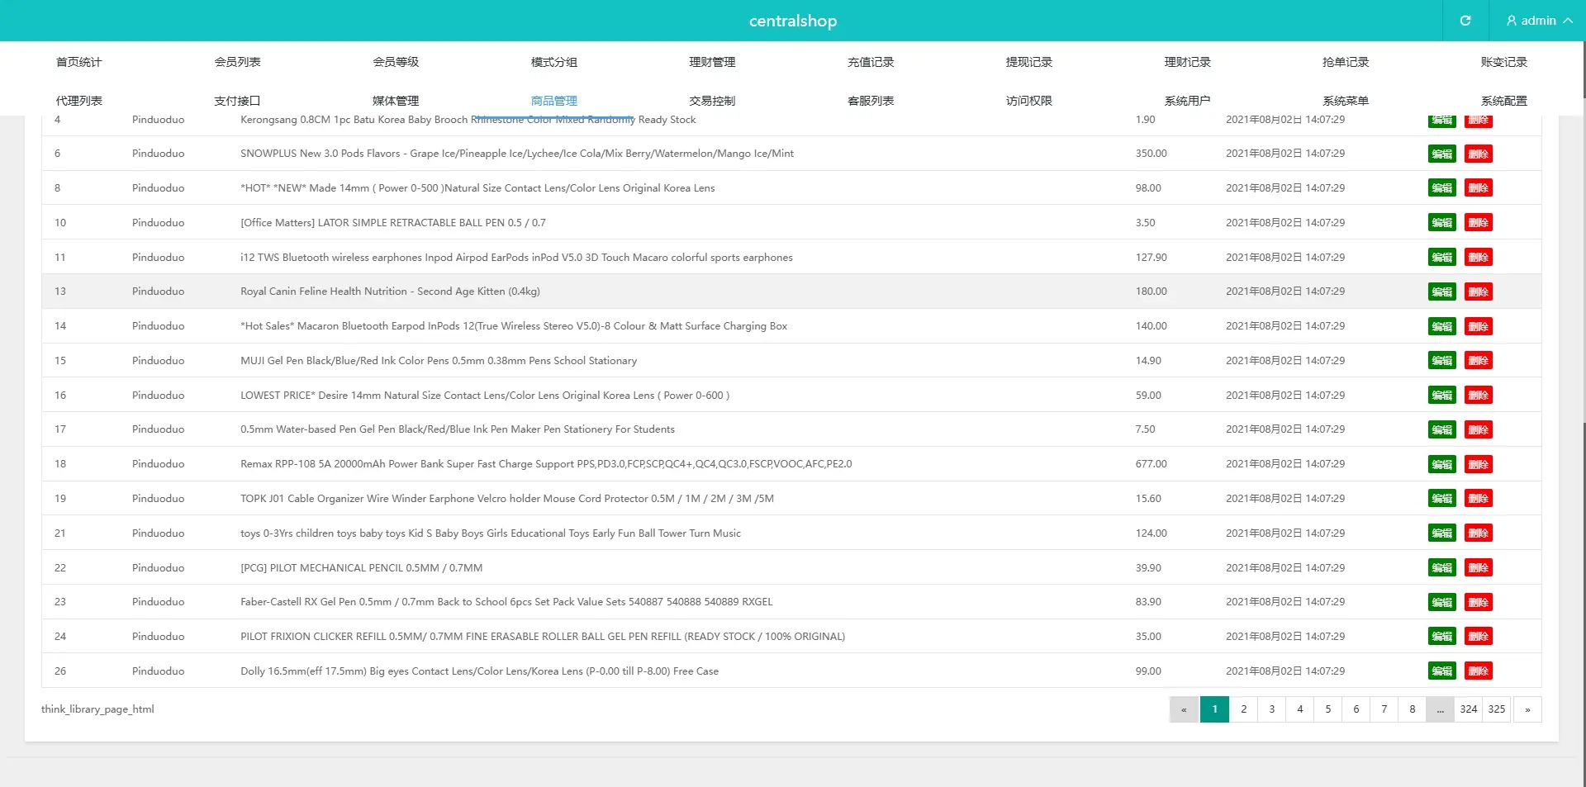Screen dimensions: 1586x787
Task: Delete the Royal Canin product row 13
Action: pos(1478,292)
